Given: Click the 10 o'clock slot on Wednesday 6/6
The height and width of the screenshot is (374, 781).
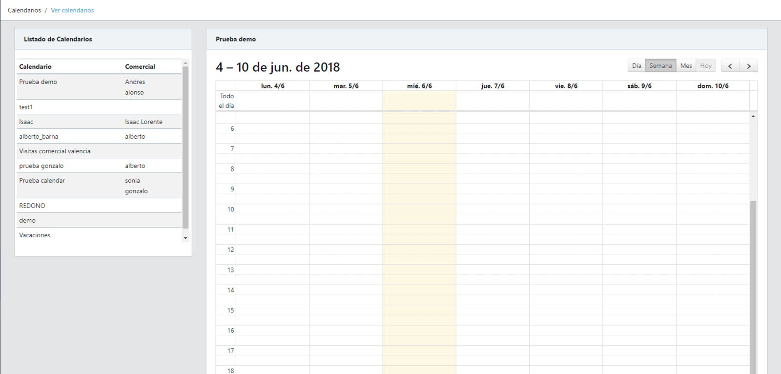Looking at the screenshot, I should (x=419, y=209).
